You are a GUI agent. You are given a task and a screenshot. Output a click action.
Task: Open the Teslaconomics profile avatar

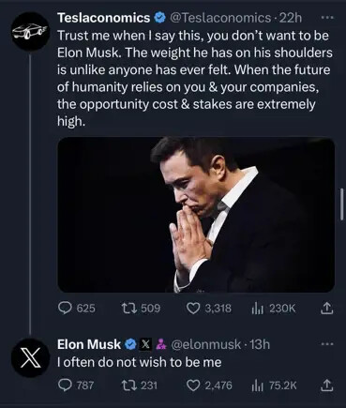30,32
